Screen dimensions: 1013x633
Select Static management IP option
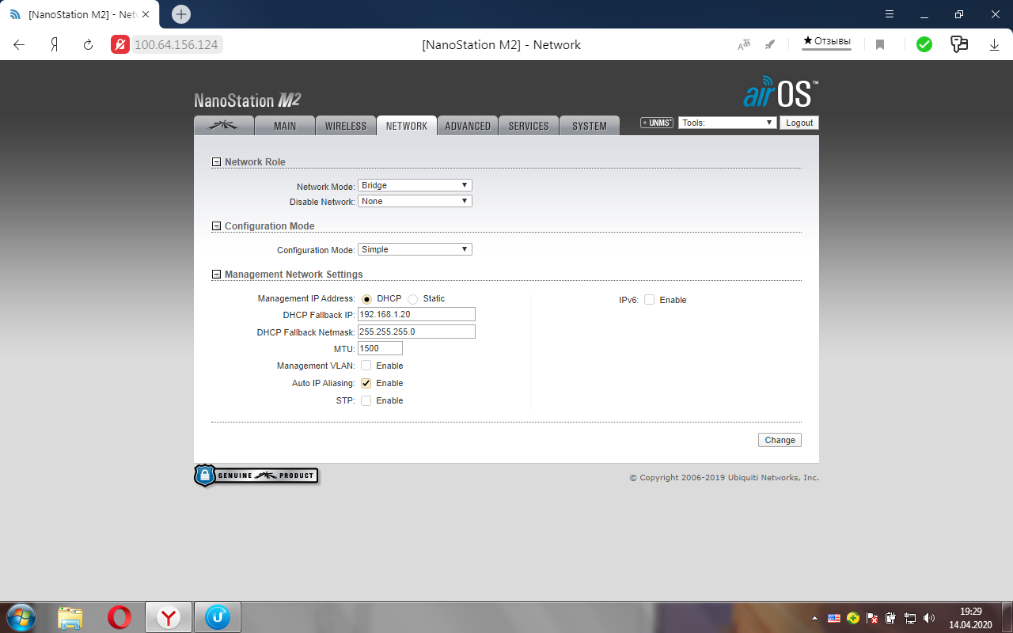[412, 299]
